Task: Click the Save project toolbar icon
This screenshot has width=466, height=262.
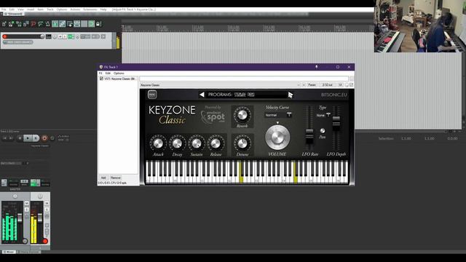Action: (x=19, y=24)
